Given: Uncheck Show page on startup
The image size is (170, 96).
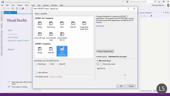Looking at the screenshot, I should (9, 87).
